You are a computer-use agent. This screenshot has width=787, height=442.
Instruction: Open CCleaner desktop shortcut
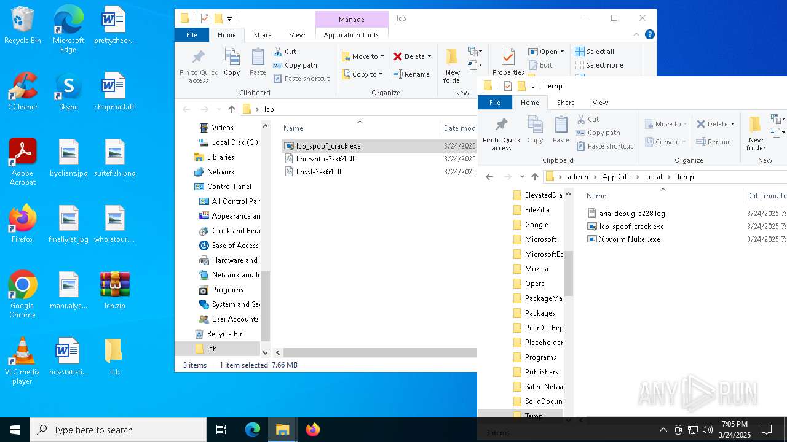click(23, 91)
